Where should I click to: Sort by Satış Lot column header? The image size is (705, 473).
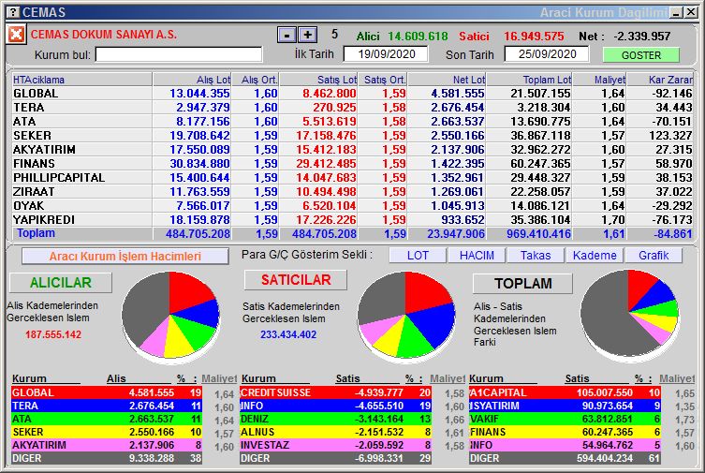(x=318, y=80)
